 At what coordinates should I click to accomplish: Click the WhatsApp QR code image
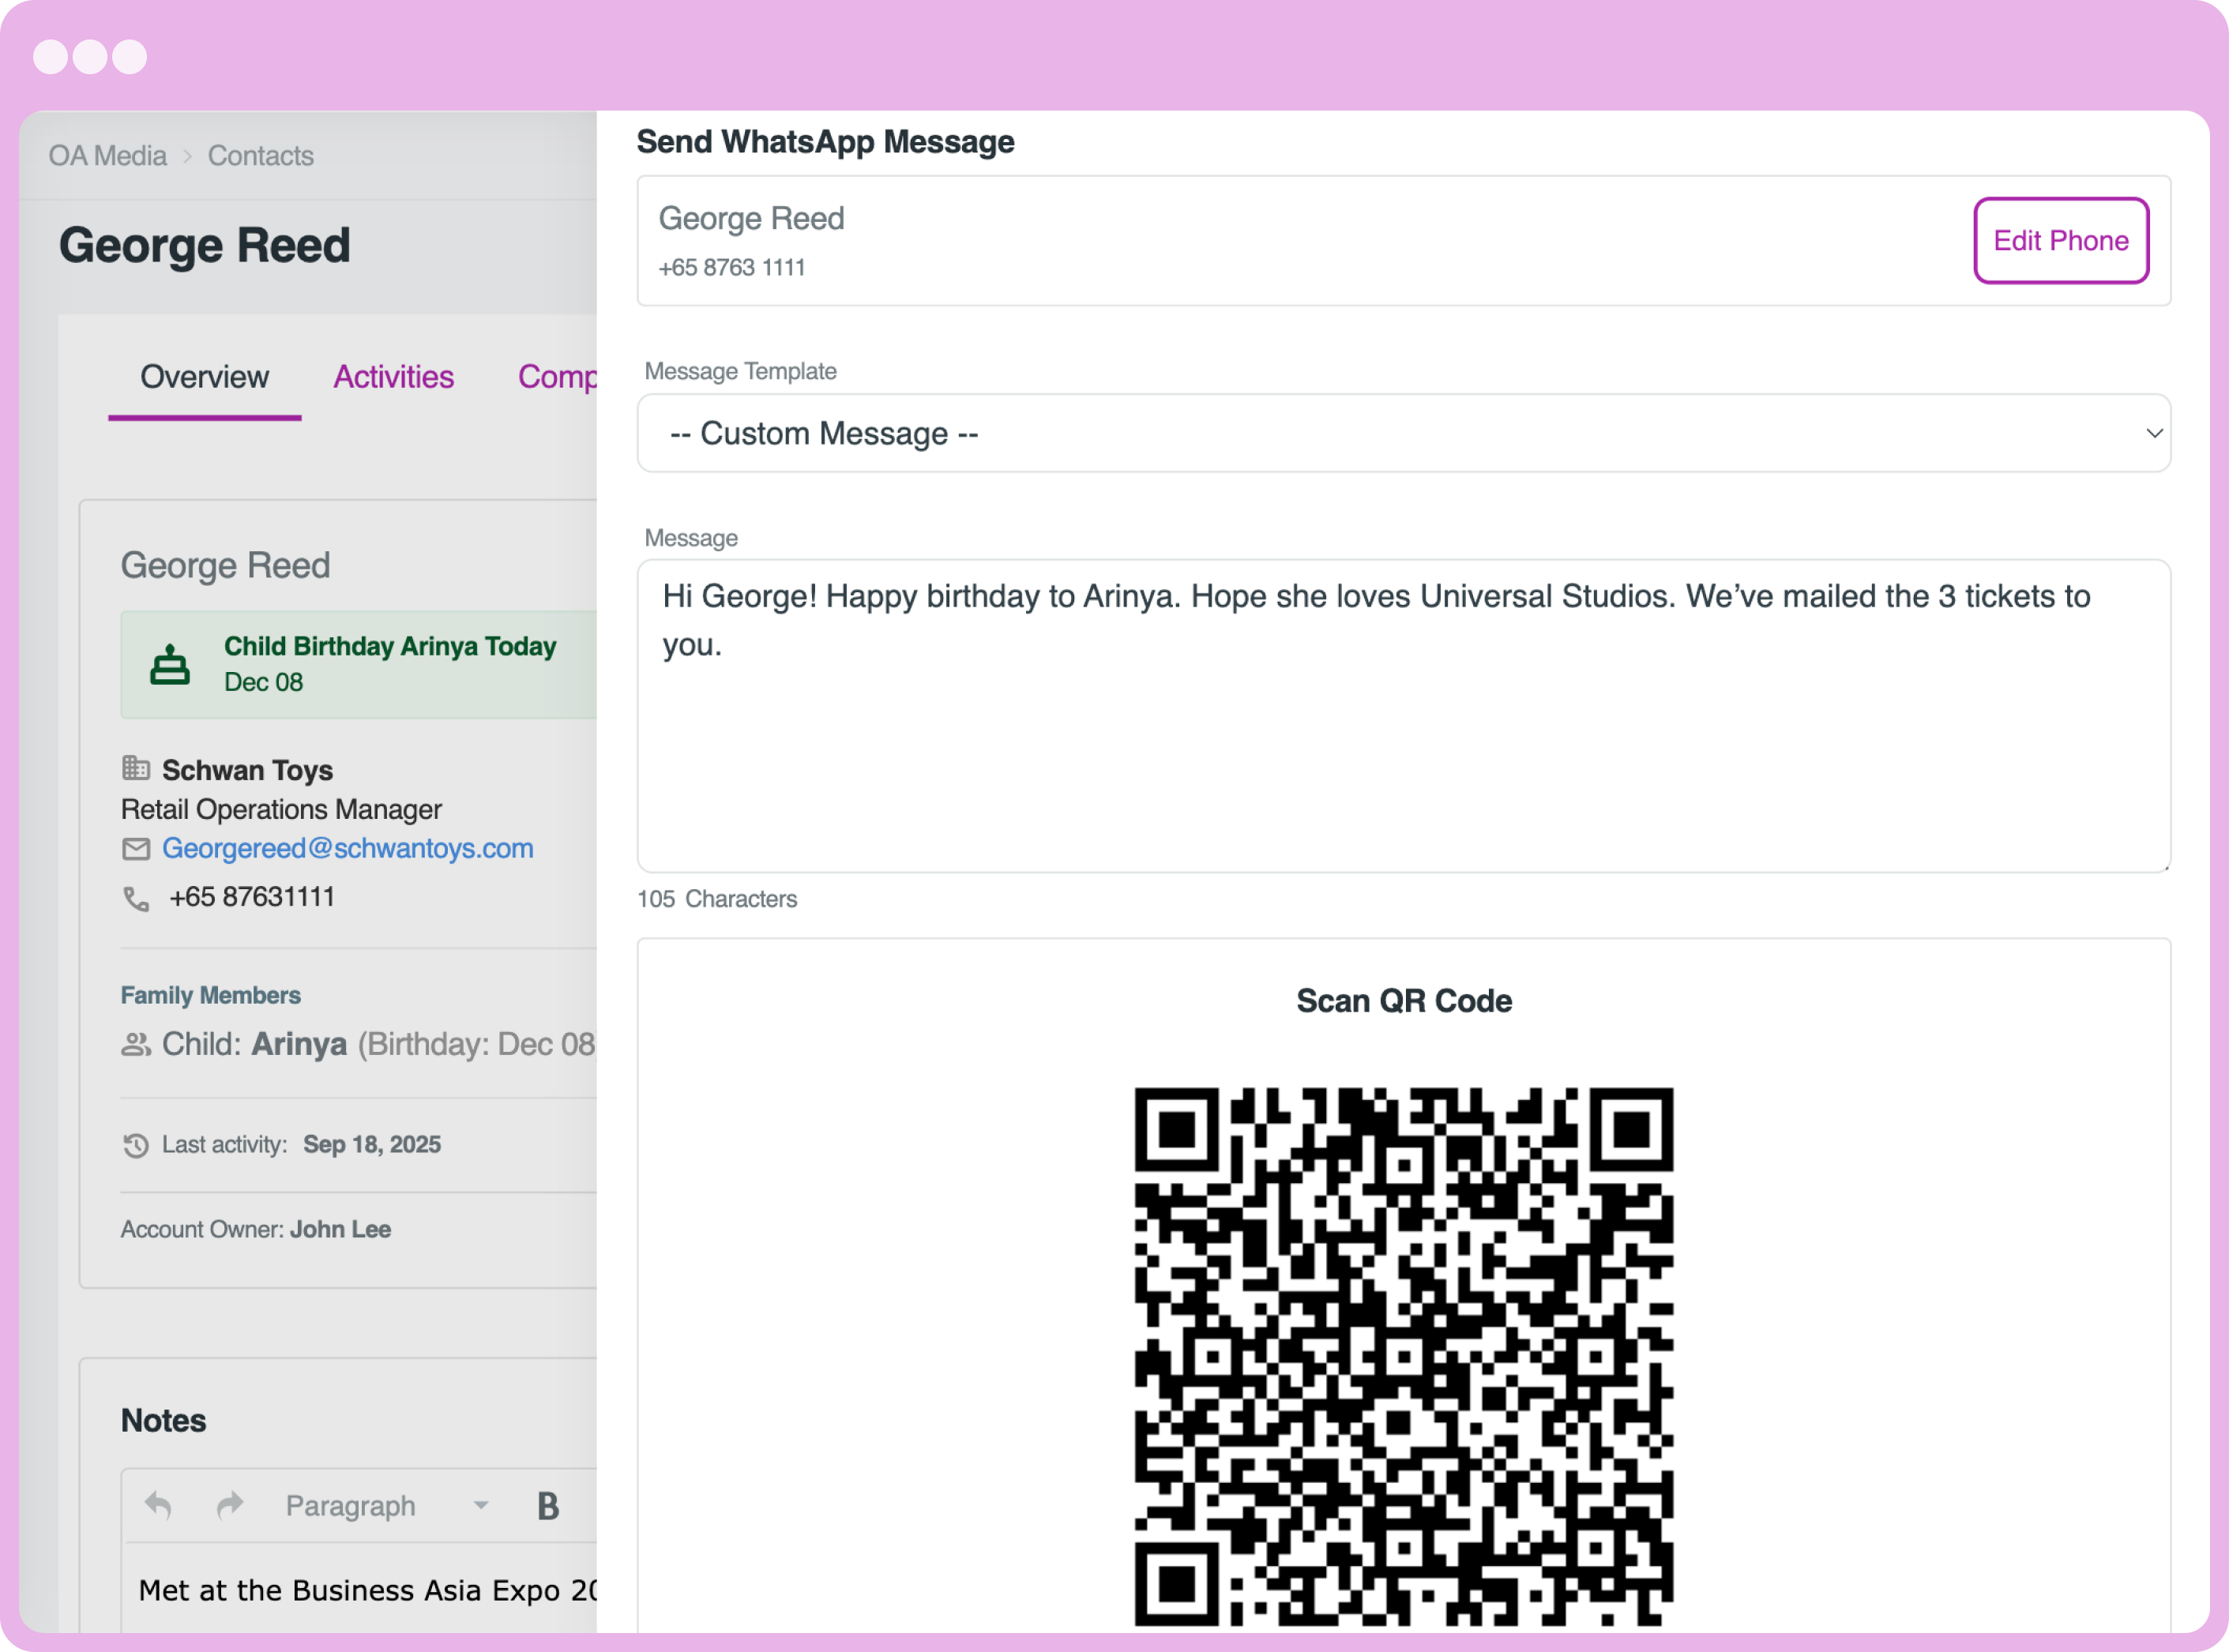point(1402,1356)
